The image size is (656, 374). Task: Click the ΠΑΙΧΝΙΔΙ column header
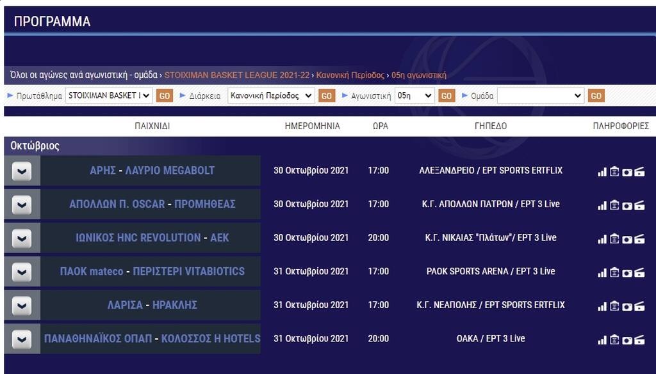[x=152, y=126]
